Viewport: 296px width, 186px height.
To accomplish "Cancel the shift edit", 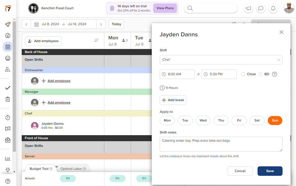I will tap(240, 171).
